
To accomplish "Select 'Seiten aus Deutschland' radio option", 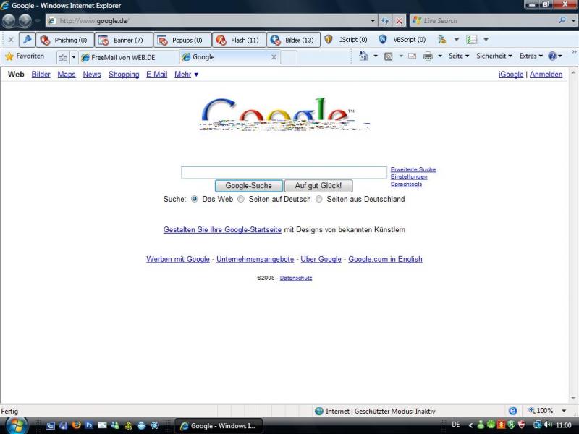I will point(319,200).
